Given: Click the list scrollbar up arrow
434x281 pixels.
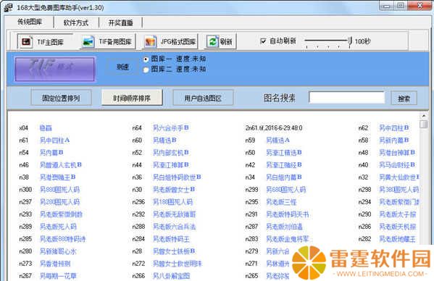Looking at the screenshot, I should (423, 115).
